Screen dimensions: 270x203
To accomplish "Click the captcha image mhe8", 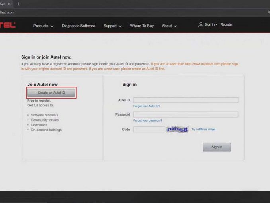I will (x=178, y=129).
